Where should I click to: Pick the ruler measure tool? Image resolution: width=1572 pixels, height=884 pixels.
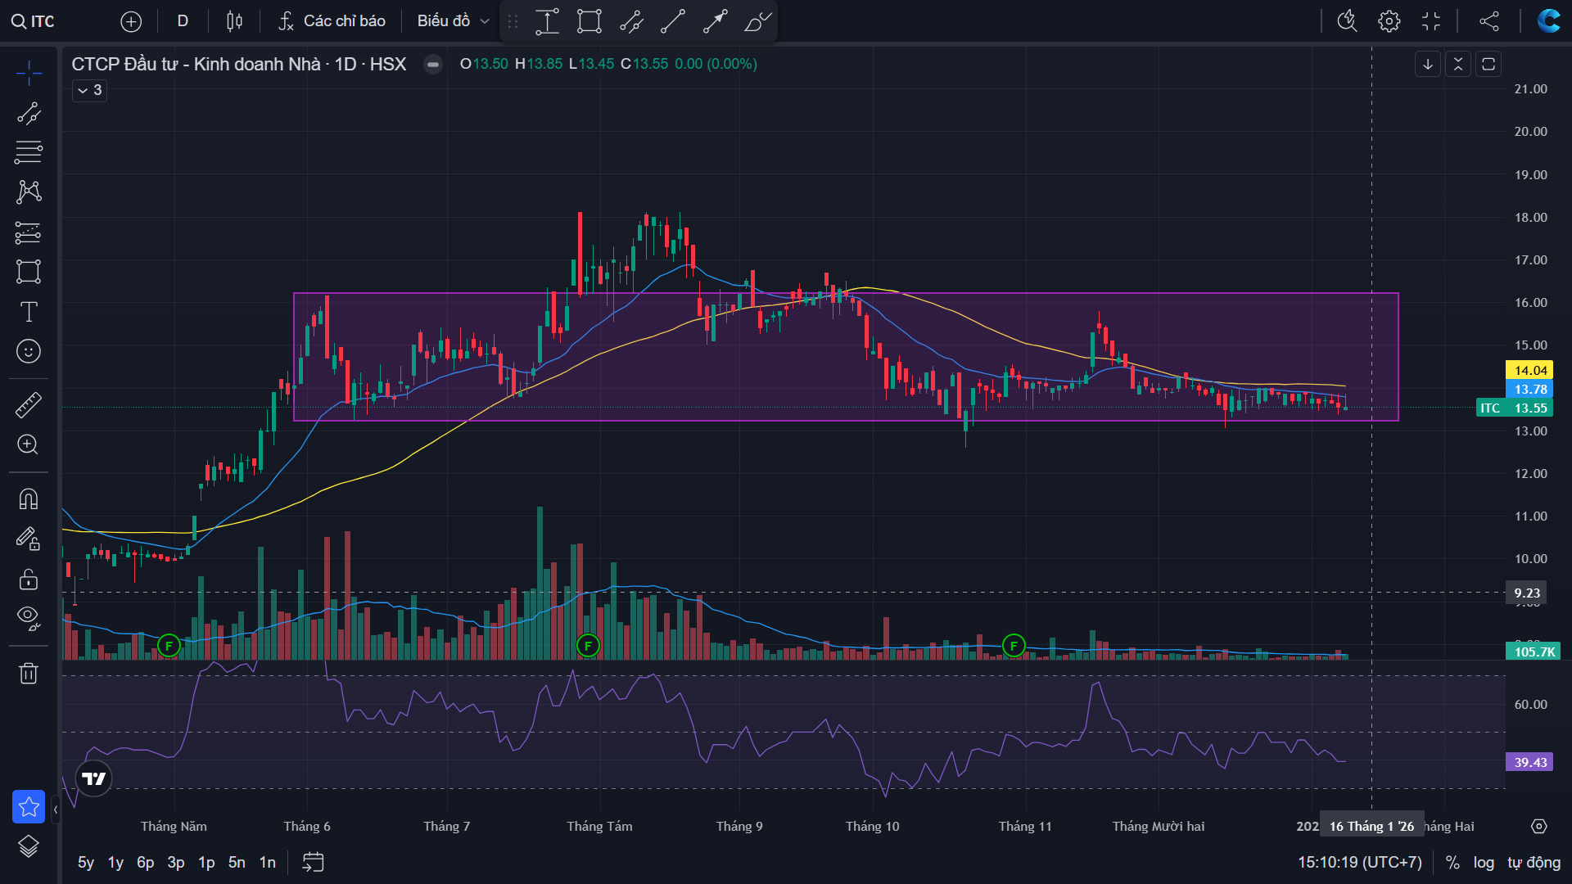[29, 404]
